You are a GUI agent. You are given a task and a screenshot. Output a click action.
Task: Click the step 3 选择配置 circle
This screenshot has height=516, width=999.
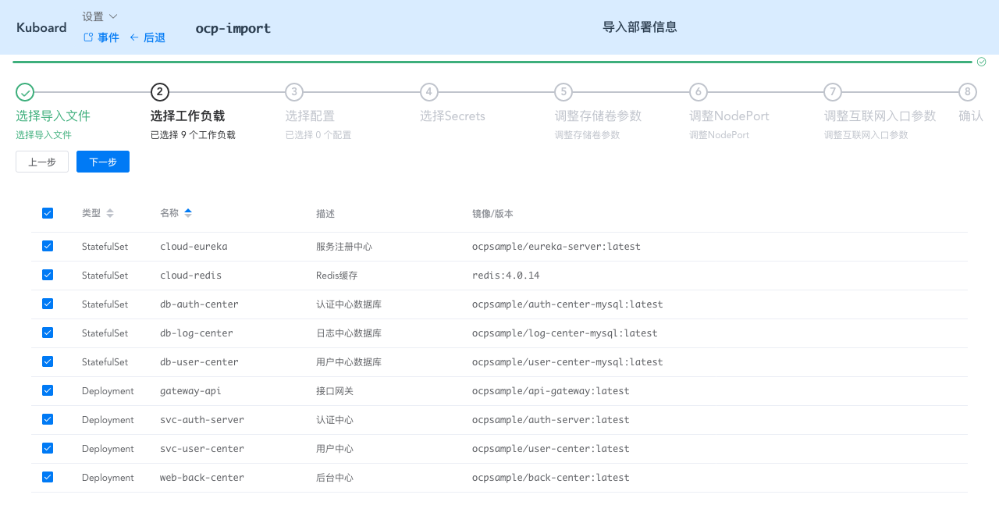pos(294,92)
